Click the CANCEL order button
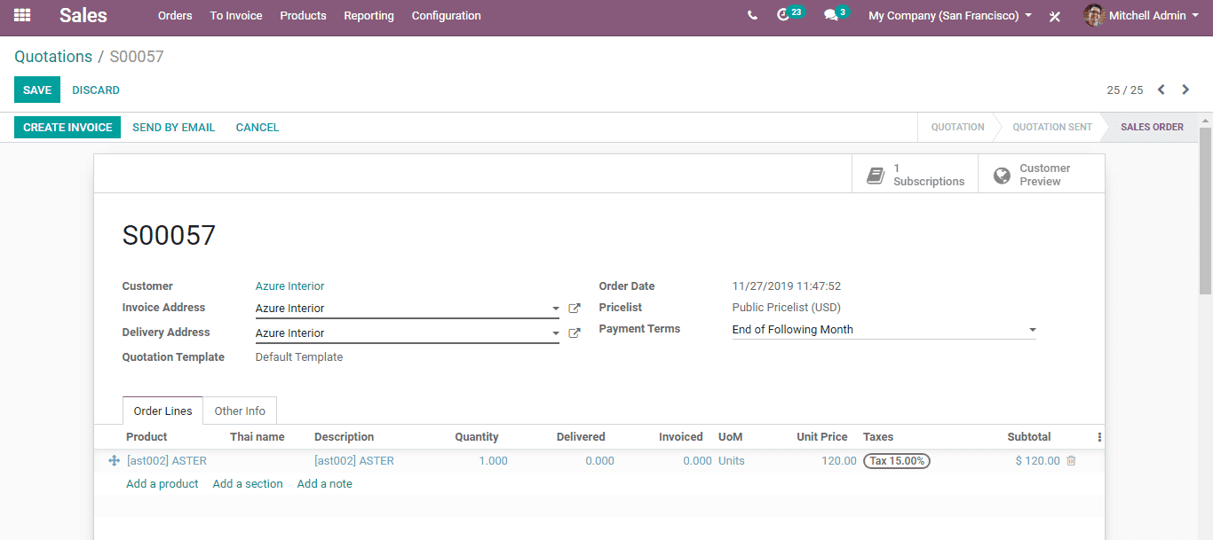The width and height of the screenshot is (1213, 540). [x=258, y=128]
